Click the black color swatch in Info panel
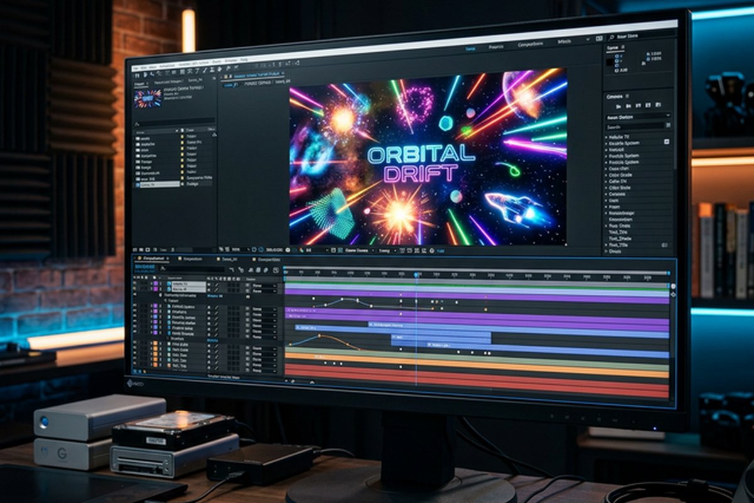This screenshot has width=754, height=503. 609,62
